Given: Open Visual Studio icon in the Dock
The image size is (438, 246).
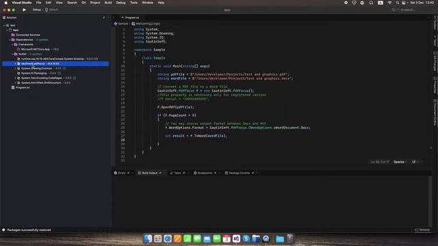Looking at the screenshot, I should (236, 238).
